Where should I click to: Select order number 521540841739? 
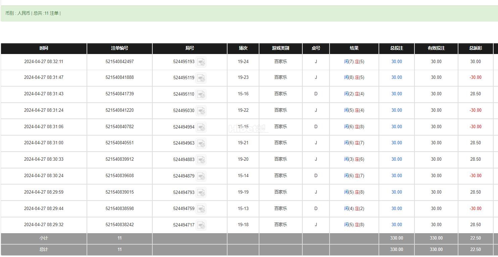(119, 94)
